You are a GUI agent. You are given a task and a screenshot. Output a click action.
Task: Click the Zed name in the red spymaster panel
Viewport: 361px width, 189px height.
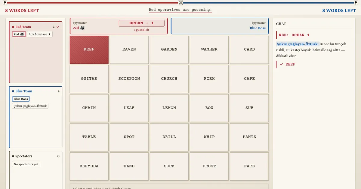point(76,28)
